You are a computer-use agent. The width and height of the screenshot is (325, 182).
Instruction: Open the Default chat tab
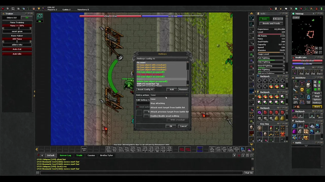coord(51,155)
